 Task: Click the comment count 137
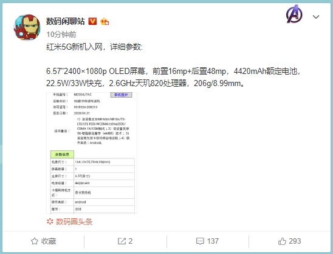(x=213, y=241)
